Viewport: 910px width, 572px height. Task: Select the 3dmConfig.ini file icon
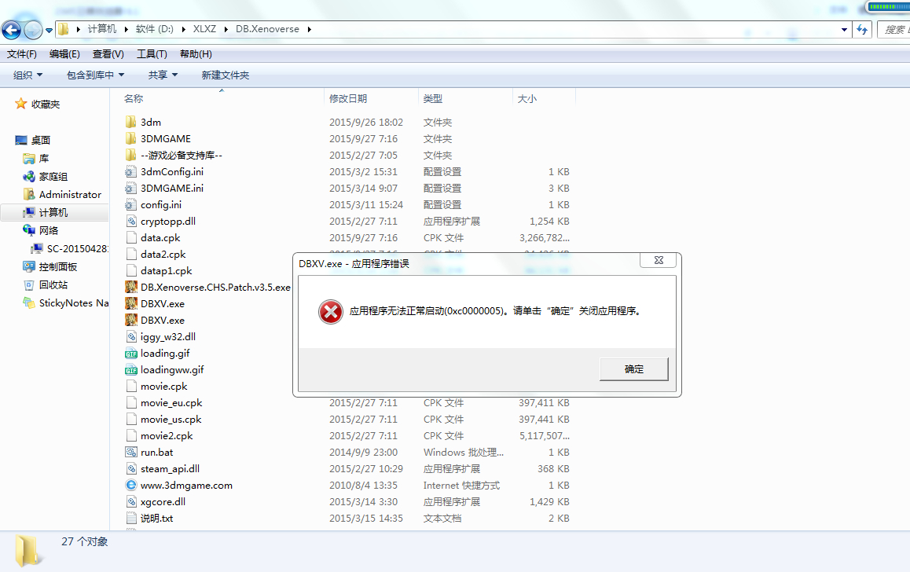click(131, 172)
